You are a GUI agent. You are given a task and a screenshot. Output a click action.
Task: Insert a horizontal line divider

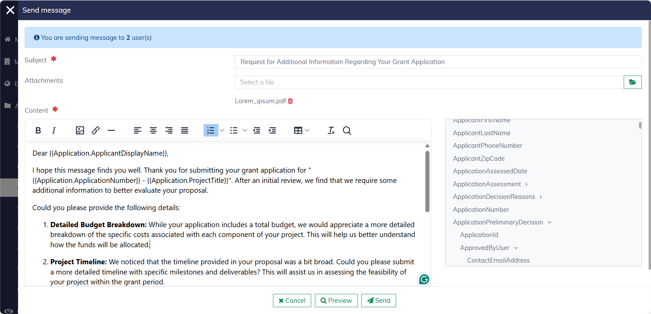(111, 130)
